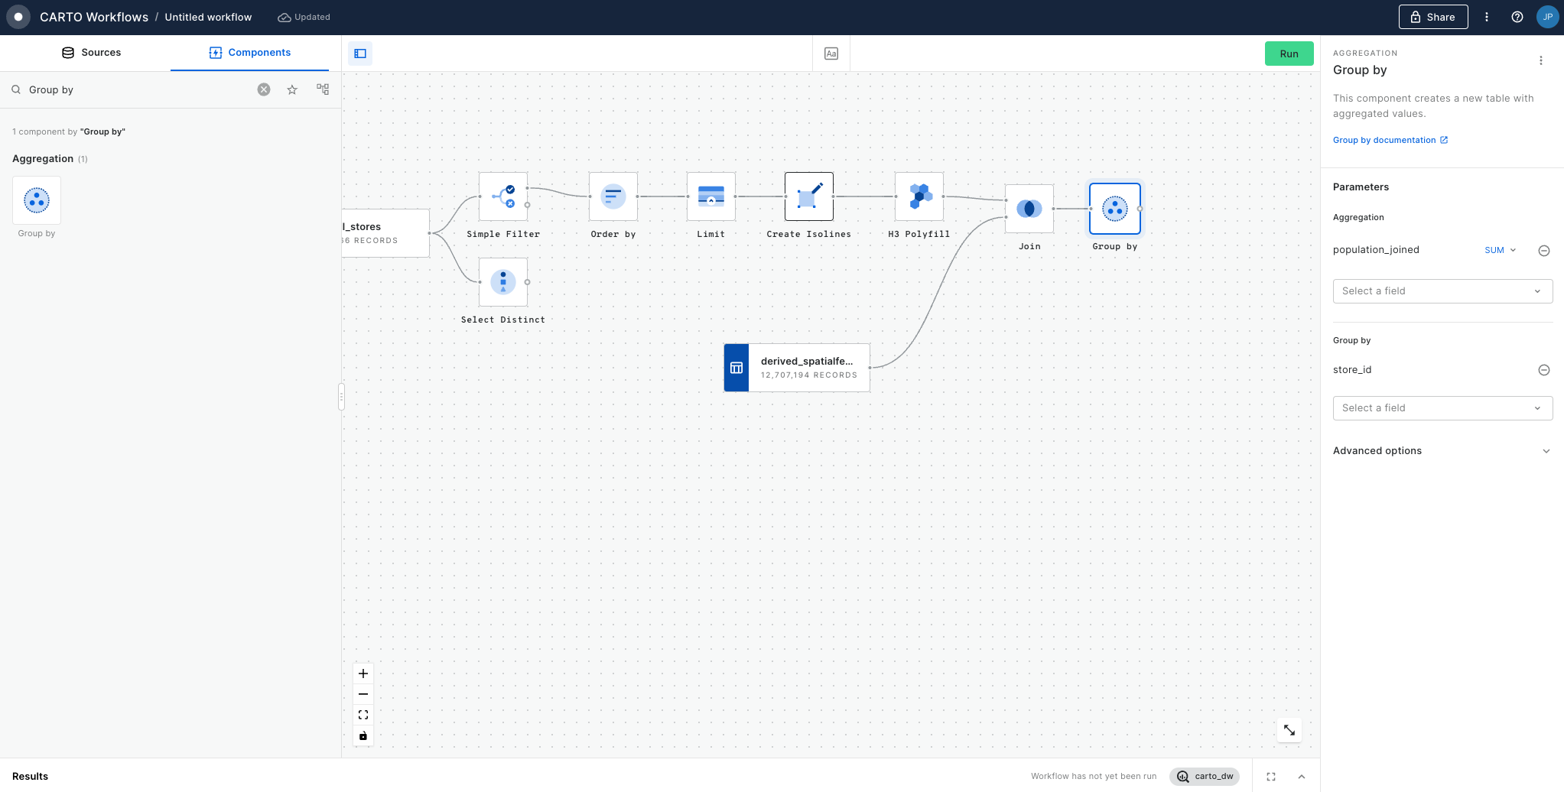This screenshot has height=792, width=1564.
Task: Toggle the left sidebar panel visibility
Action: click(x=360, y=54)
